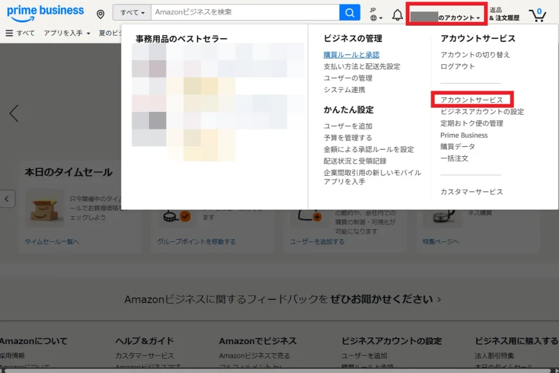Open 定期おトク便の管理
This screenshot has height=373, width=559.
point(472,123)
